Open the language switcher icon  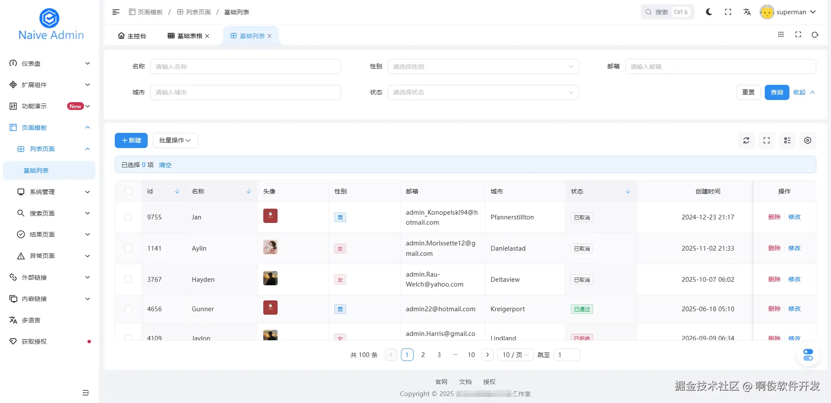coord(747,12)
